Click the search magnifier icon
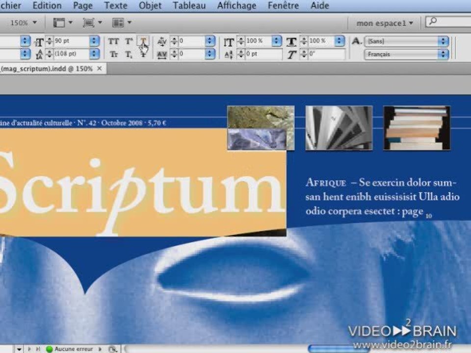Image resolution: width=471 pixels, height=353 pixels. click(433, 21)
